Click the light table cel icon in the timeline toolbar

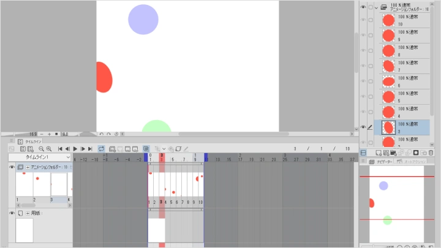pyautogui.click(x=178, y=149)
